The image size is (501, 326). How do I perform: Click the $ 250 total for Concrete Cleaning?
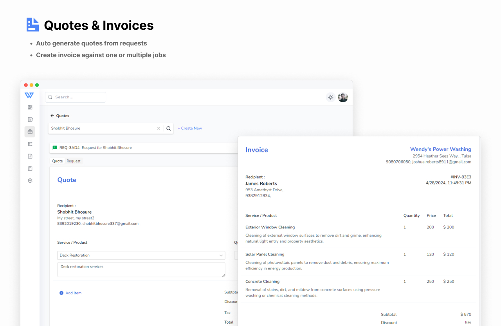pos(449,281)
